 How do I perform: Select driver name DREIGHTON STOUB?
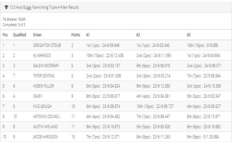(47, 45)
